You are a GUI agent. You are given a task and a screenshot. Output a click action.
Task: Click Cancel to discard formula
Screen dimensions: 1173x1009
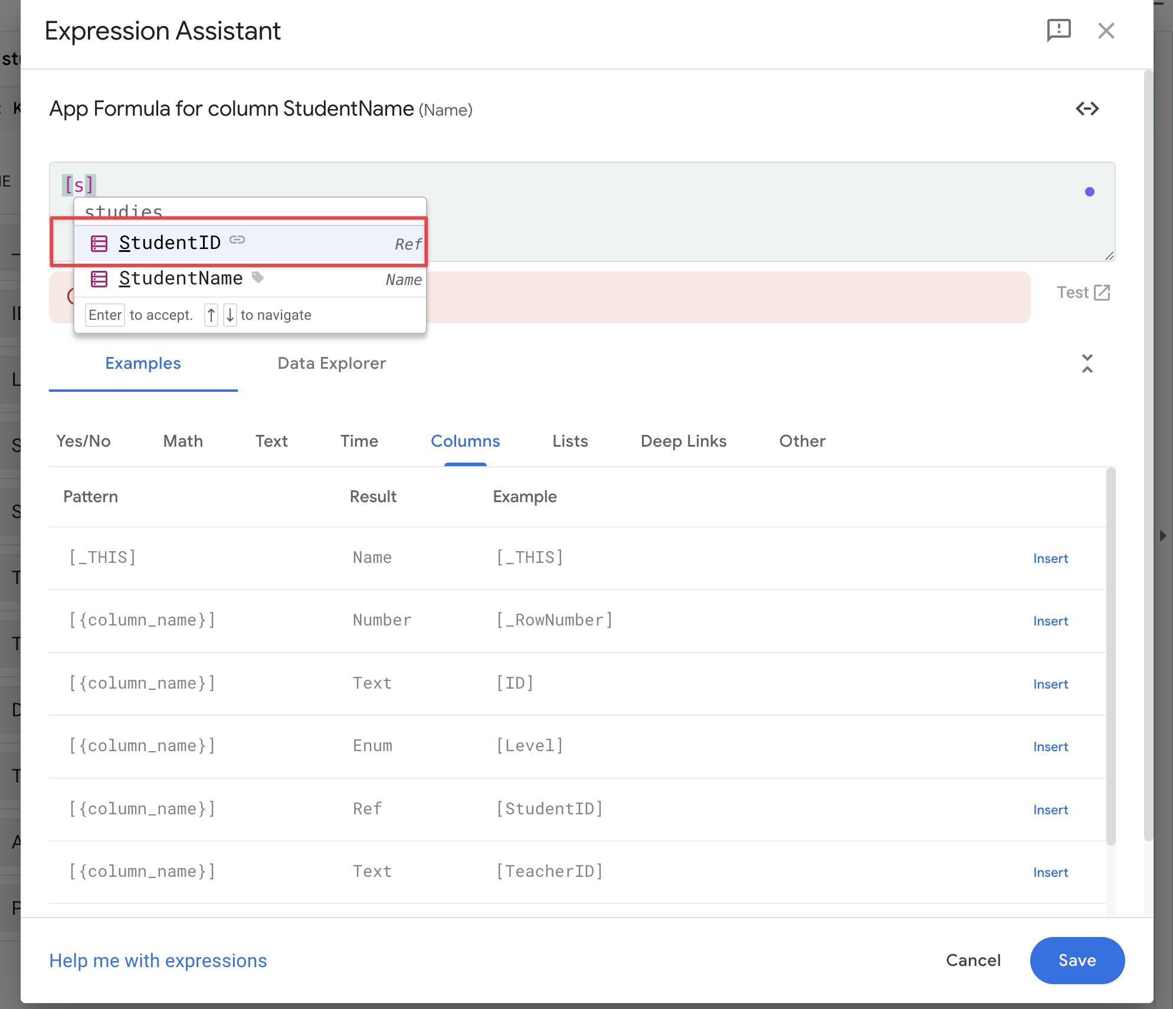[973, 961]
